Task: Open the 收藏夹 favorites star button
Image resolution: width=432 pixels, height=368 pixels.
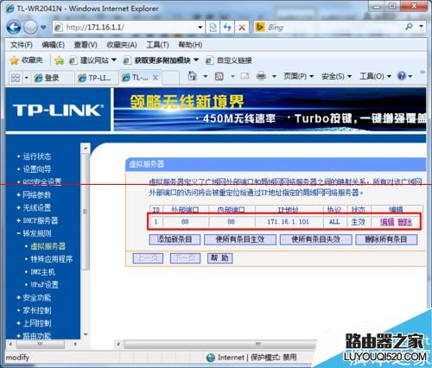Action: coord(27,60)
